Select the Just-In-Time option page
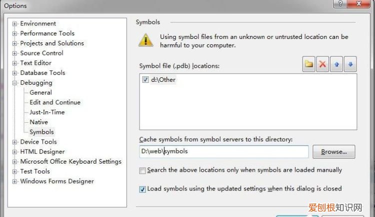This screenshot has width=375, height=217. [47, 112]
